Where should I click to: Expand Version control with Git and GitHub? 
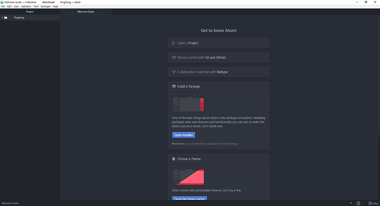coord(218,58)
